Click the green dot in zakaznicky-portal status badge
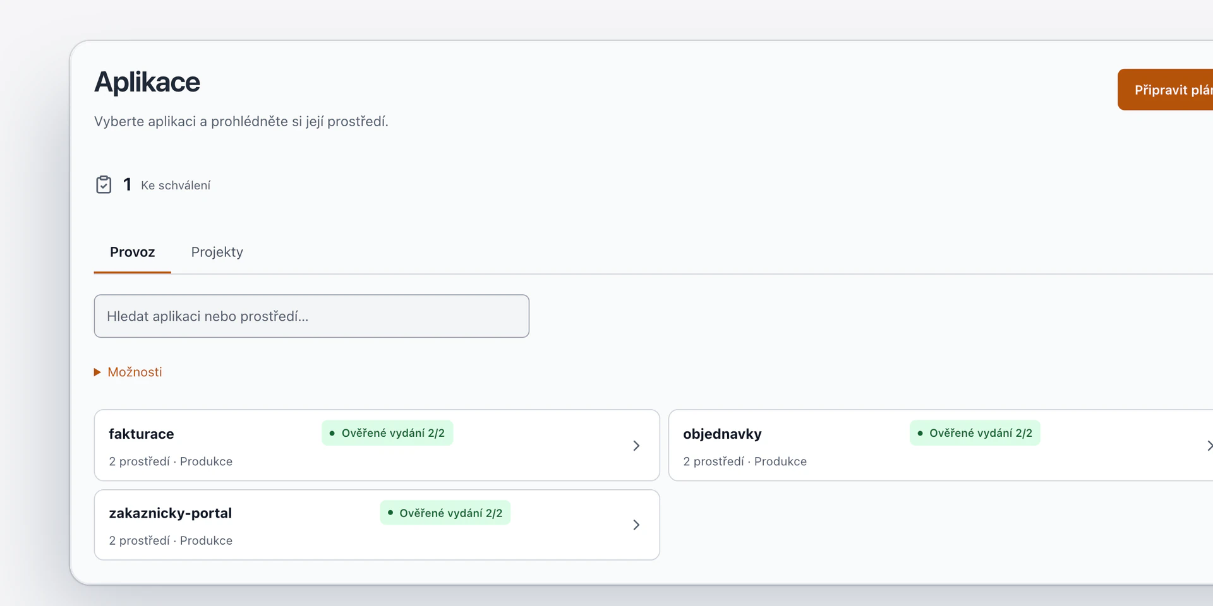This screenshot has width=1213, height=606. coord(390,513)
